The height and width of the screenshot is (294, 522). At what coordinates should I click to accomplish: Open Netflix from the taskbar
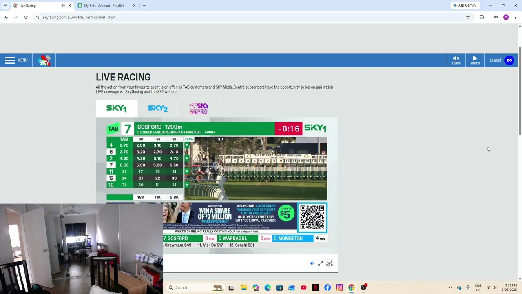[315, 287]
